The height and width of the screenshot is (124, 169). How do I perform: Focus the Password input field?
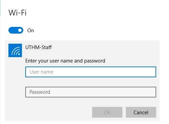91,92
